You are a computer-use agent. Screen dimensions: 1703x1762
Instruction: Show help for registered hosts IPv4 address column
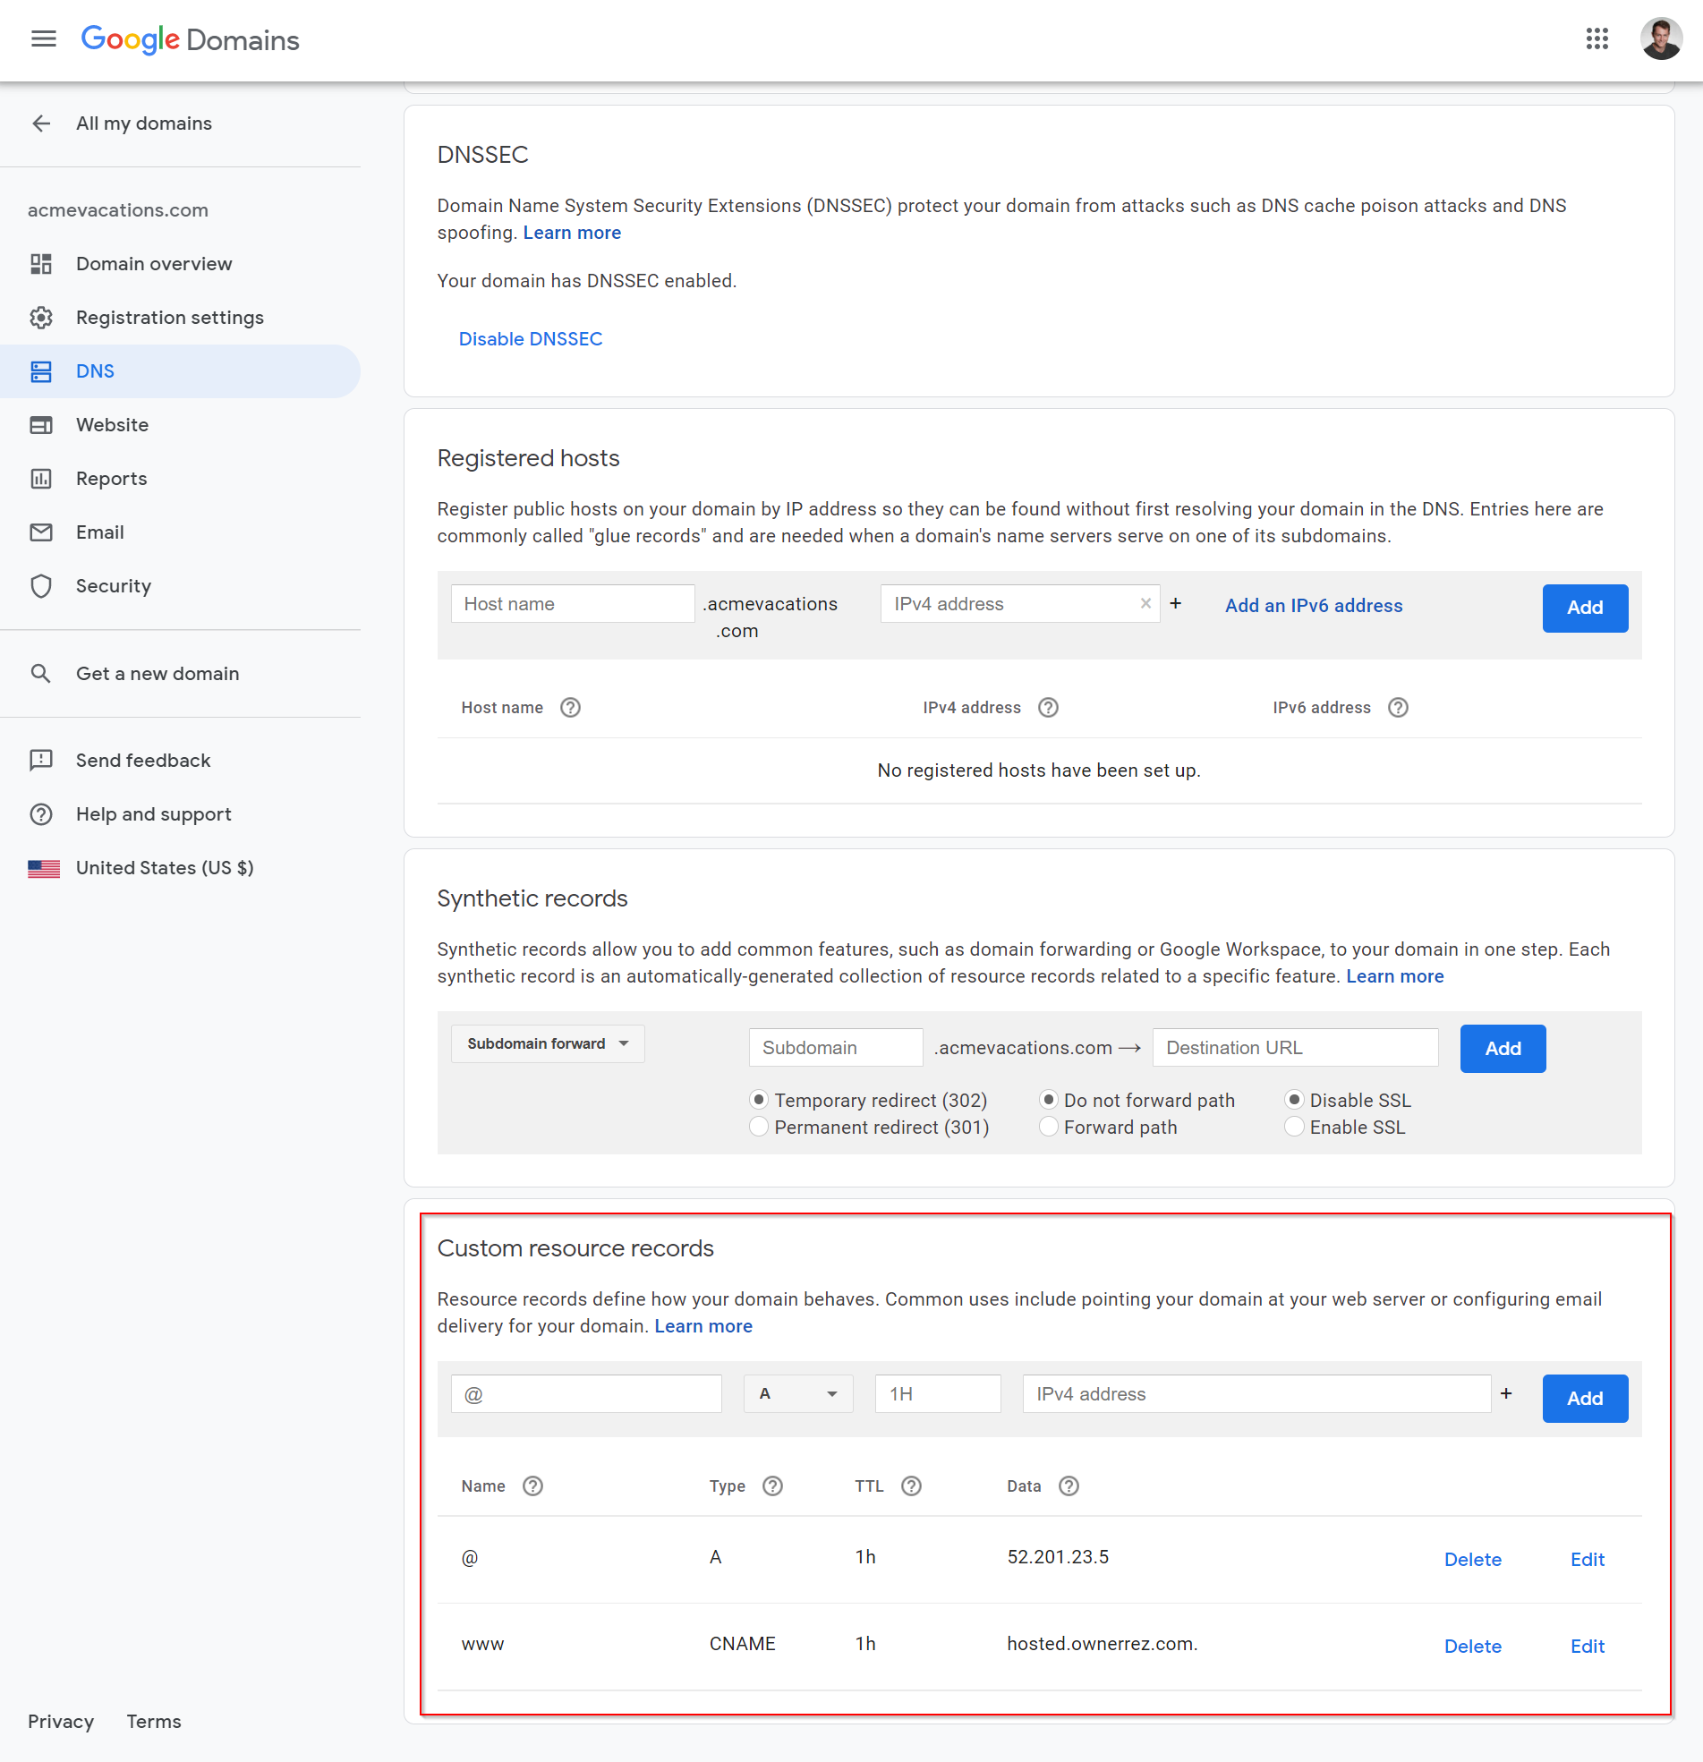1049,708
